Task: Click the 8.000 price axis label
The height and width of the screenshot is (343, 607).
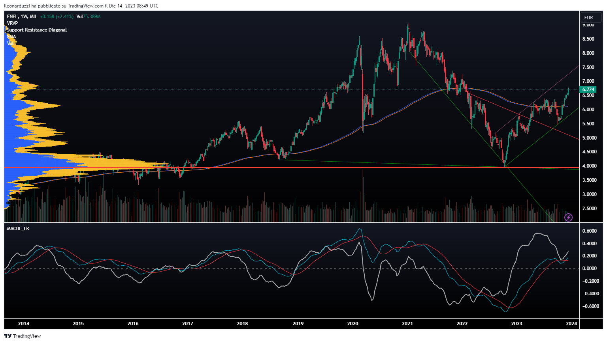Action: pos(588,53)
